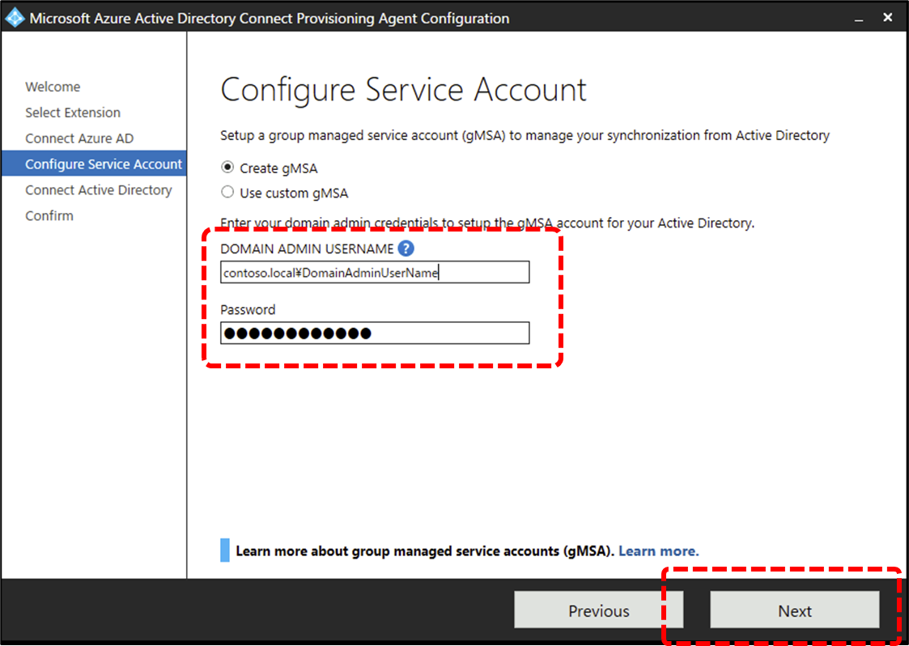909x646 pixels.
Task: Click the help icon beside Domain Admin Username
Action: click(x=406, y=249)
